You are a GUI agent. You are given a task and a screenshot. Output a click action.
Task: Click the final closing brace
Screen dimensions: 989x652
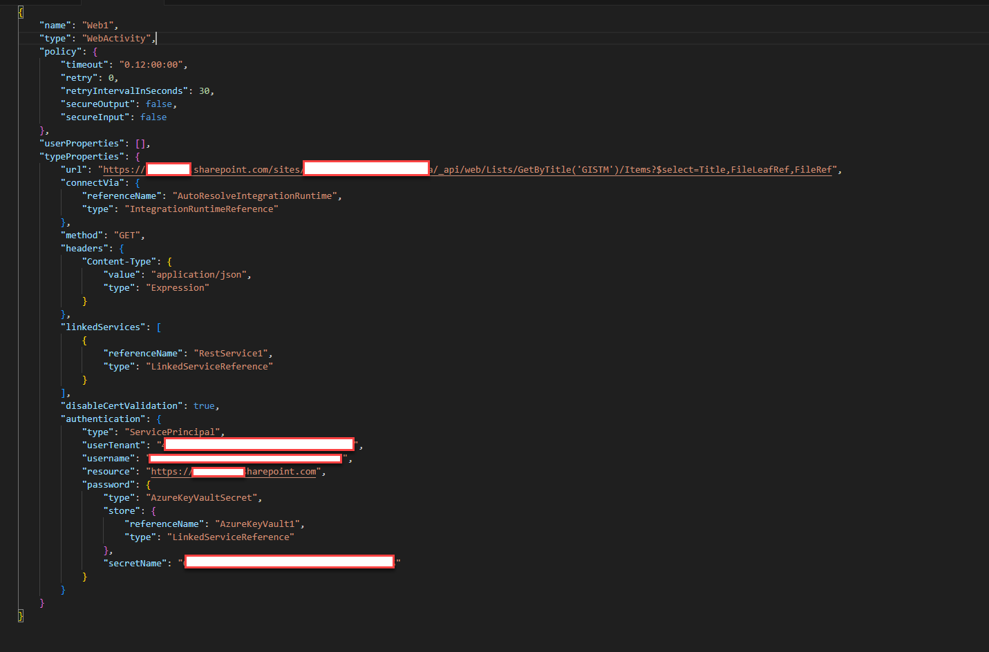pos(21,615)
